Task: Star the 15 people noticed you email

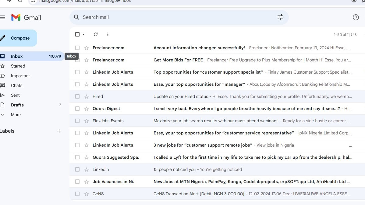Action: pyautogui.click(x=87, y=170)
